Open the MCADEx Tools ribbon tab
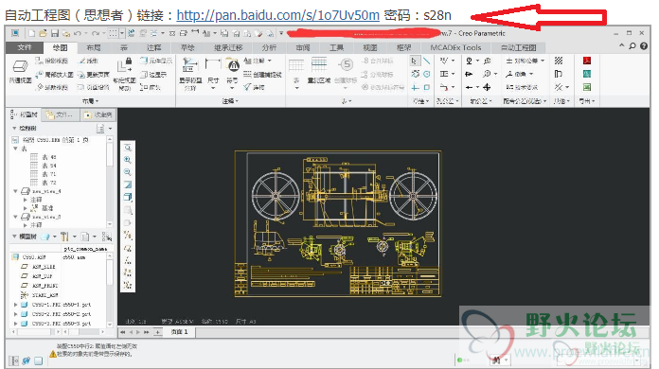The width and height of the screenshot is (659, 369). (455, 48)
